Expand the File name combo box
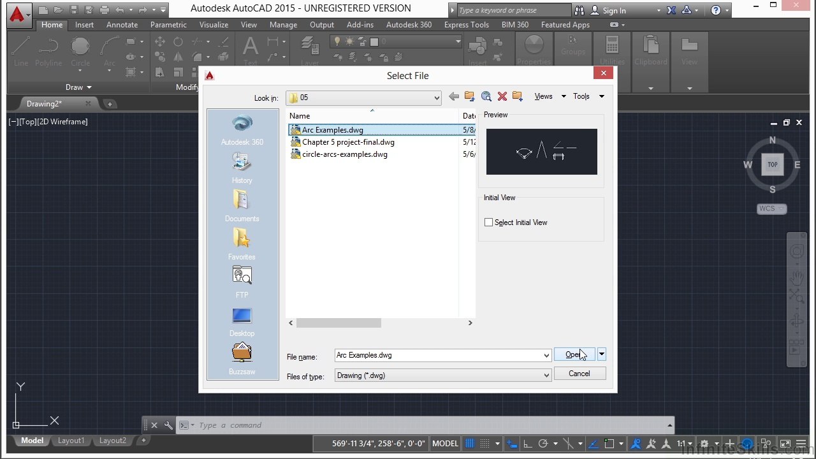Image resolution: width=816 pixels, height=459 pixels. pyautogui.click(x=546, y=356)
